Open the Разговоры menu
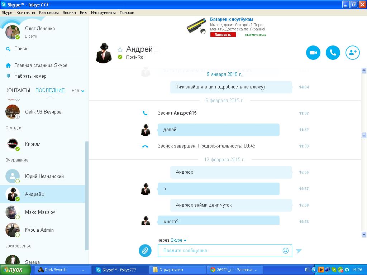Screen dimensions: 367x275 point(49,13)
